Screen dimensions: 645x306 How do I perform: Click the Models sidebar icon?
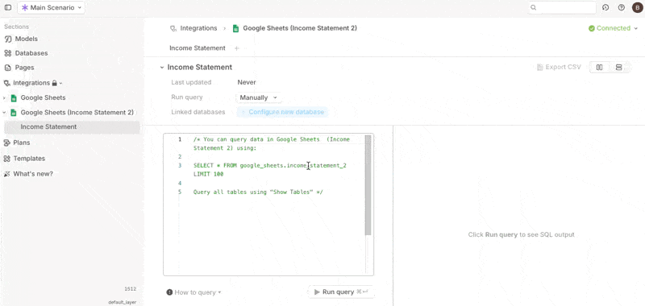7,39
